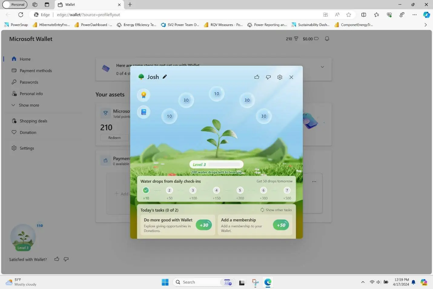Click Show other tasks link
Image resolution: width=433 pixels, height=289 pixels.
(x=276, y=210)
